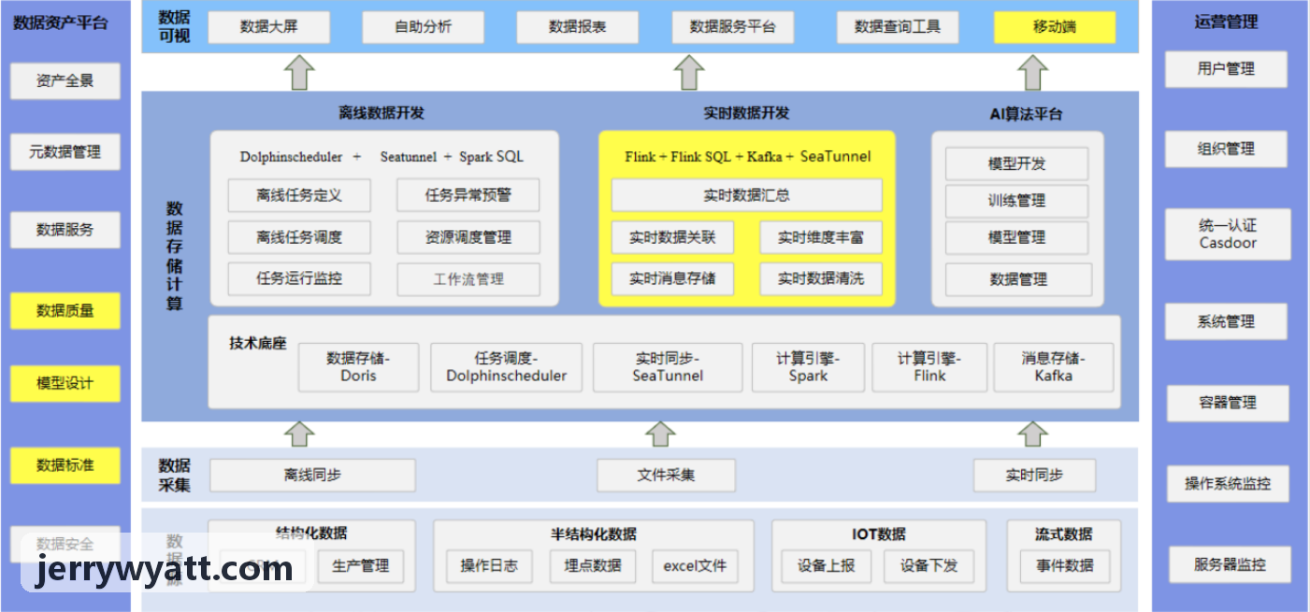Select 数据管理 under AI算法平台
This screenshot has height=612, width=1310.
1018,279
